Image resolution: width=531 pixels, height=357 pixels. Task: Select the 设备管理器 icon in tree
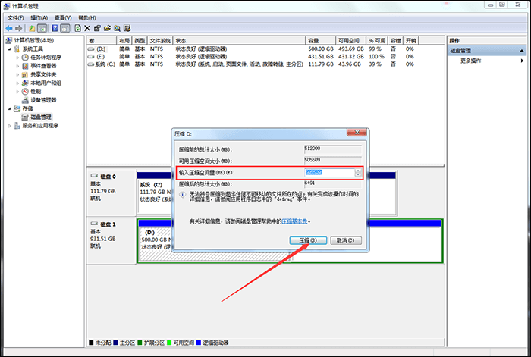25,100
